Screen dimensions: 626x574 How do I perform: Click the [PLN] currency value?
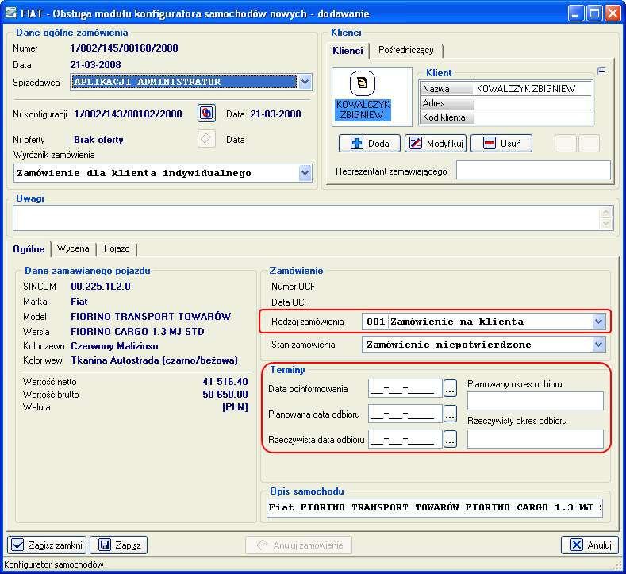coord(235,407)
